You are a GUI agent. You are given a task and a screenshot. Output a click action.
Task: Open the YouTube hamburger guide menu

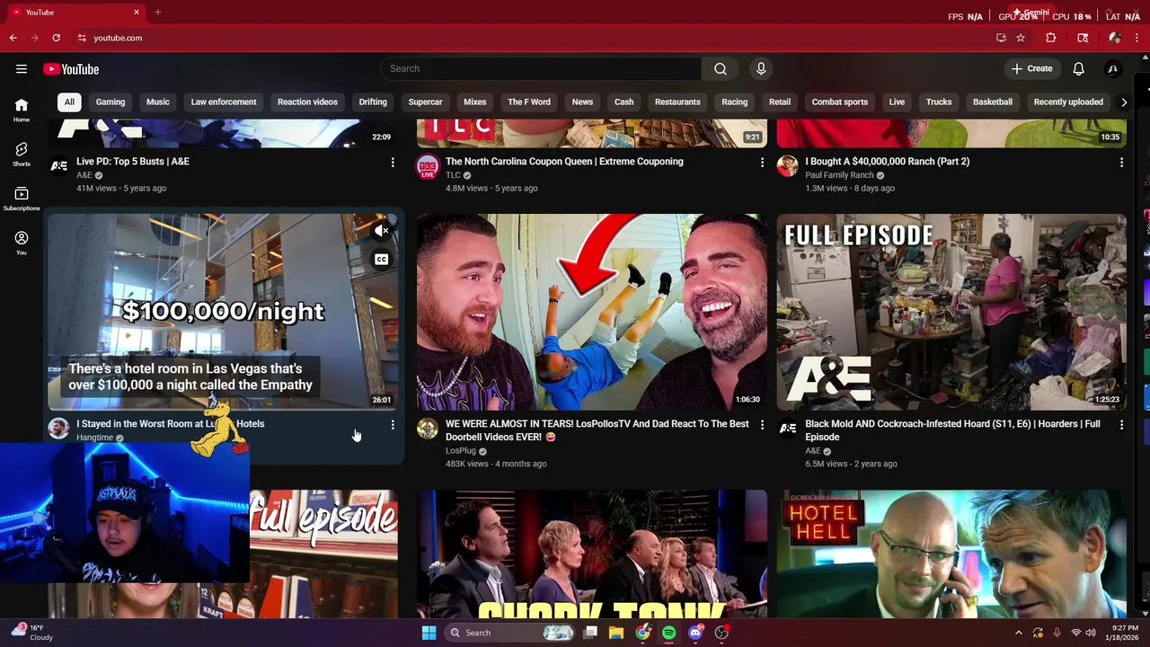click(22, 69)
